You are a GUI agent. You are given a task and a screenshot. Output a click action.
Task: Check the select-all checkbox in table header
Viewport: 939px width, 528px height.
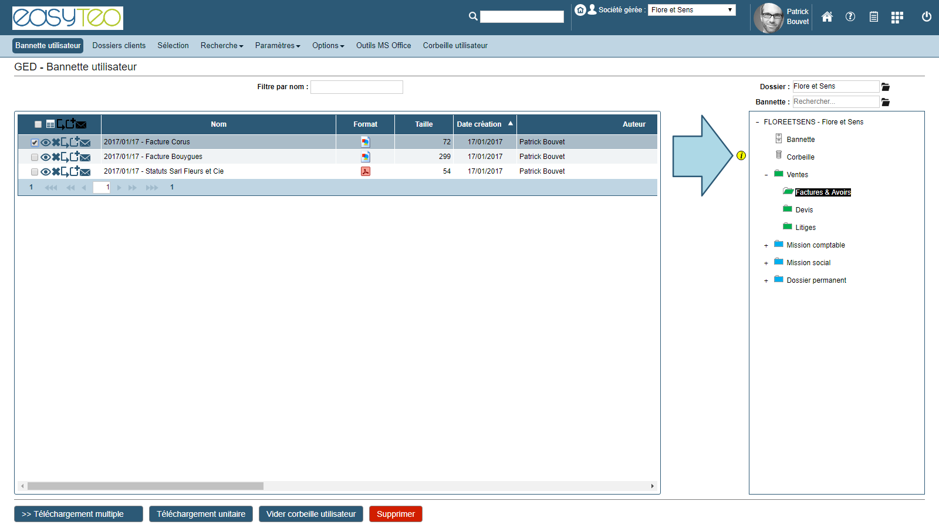(38, 124)
